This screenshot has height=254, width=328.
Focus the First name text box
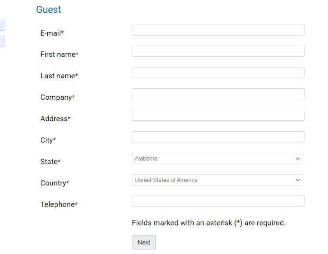click(218, 51)
